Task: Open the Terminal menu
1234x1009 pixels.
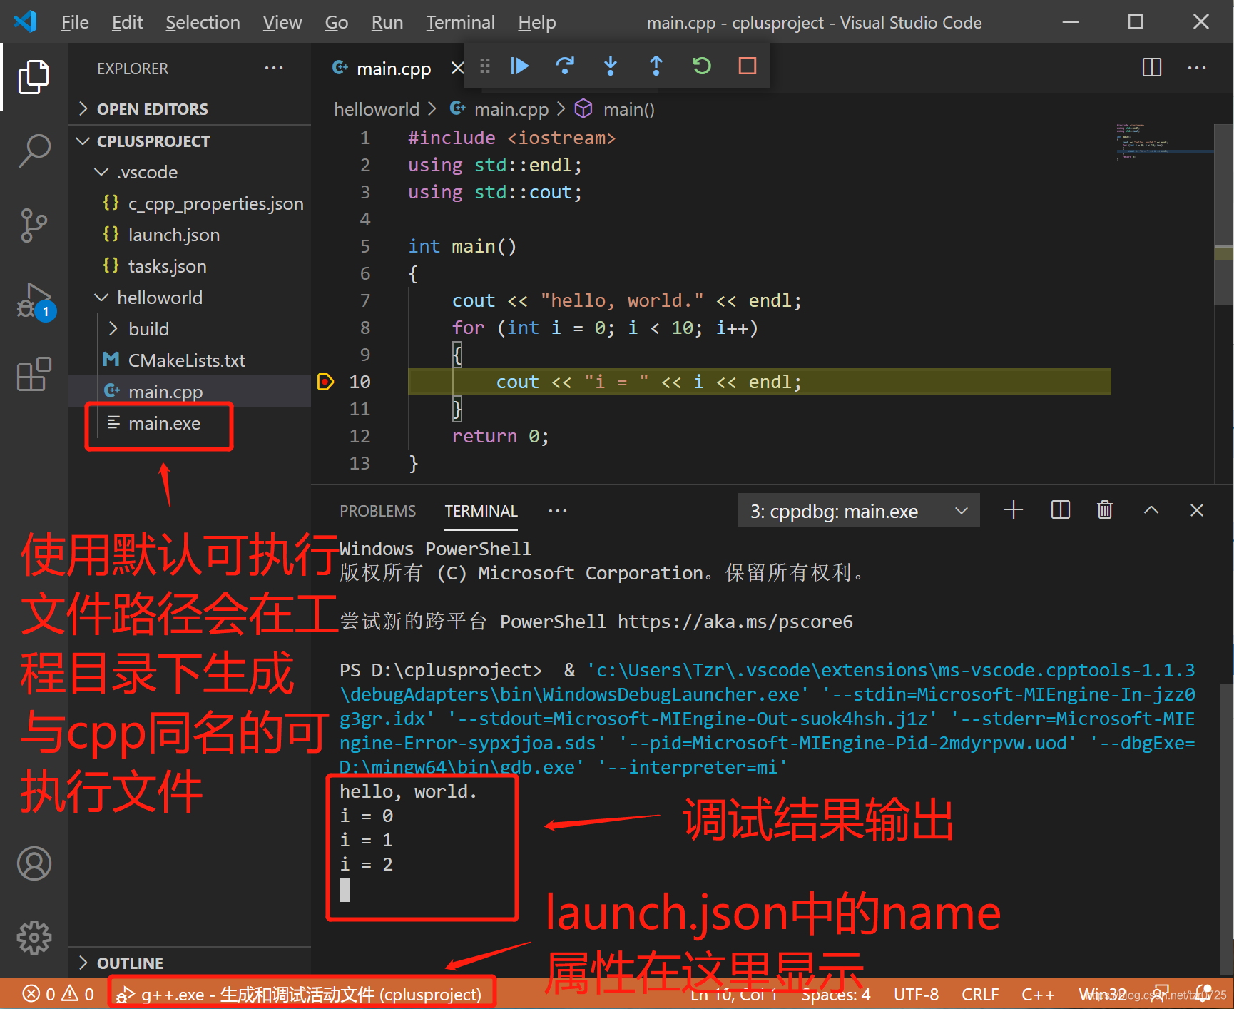Action: [x=461, y=23]
